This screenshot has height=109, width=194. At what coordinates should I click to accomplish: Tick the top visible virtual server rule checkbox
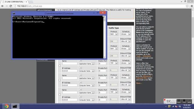(60, 66)
